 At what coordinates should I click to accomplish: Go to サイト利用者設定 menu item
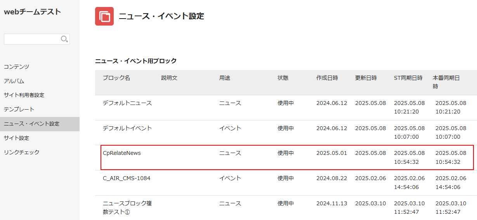24,95
